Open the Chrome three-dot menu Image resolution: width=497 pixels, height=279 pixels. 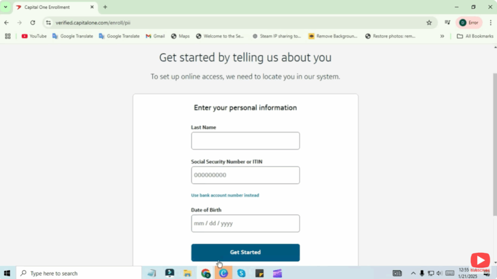[491, 22]
